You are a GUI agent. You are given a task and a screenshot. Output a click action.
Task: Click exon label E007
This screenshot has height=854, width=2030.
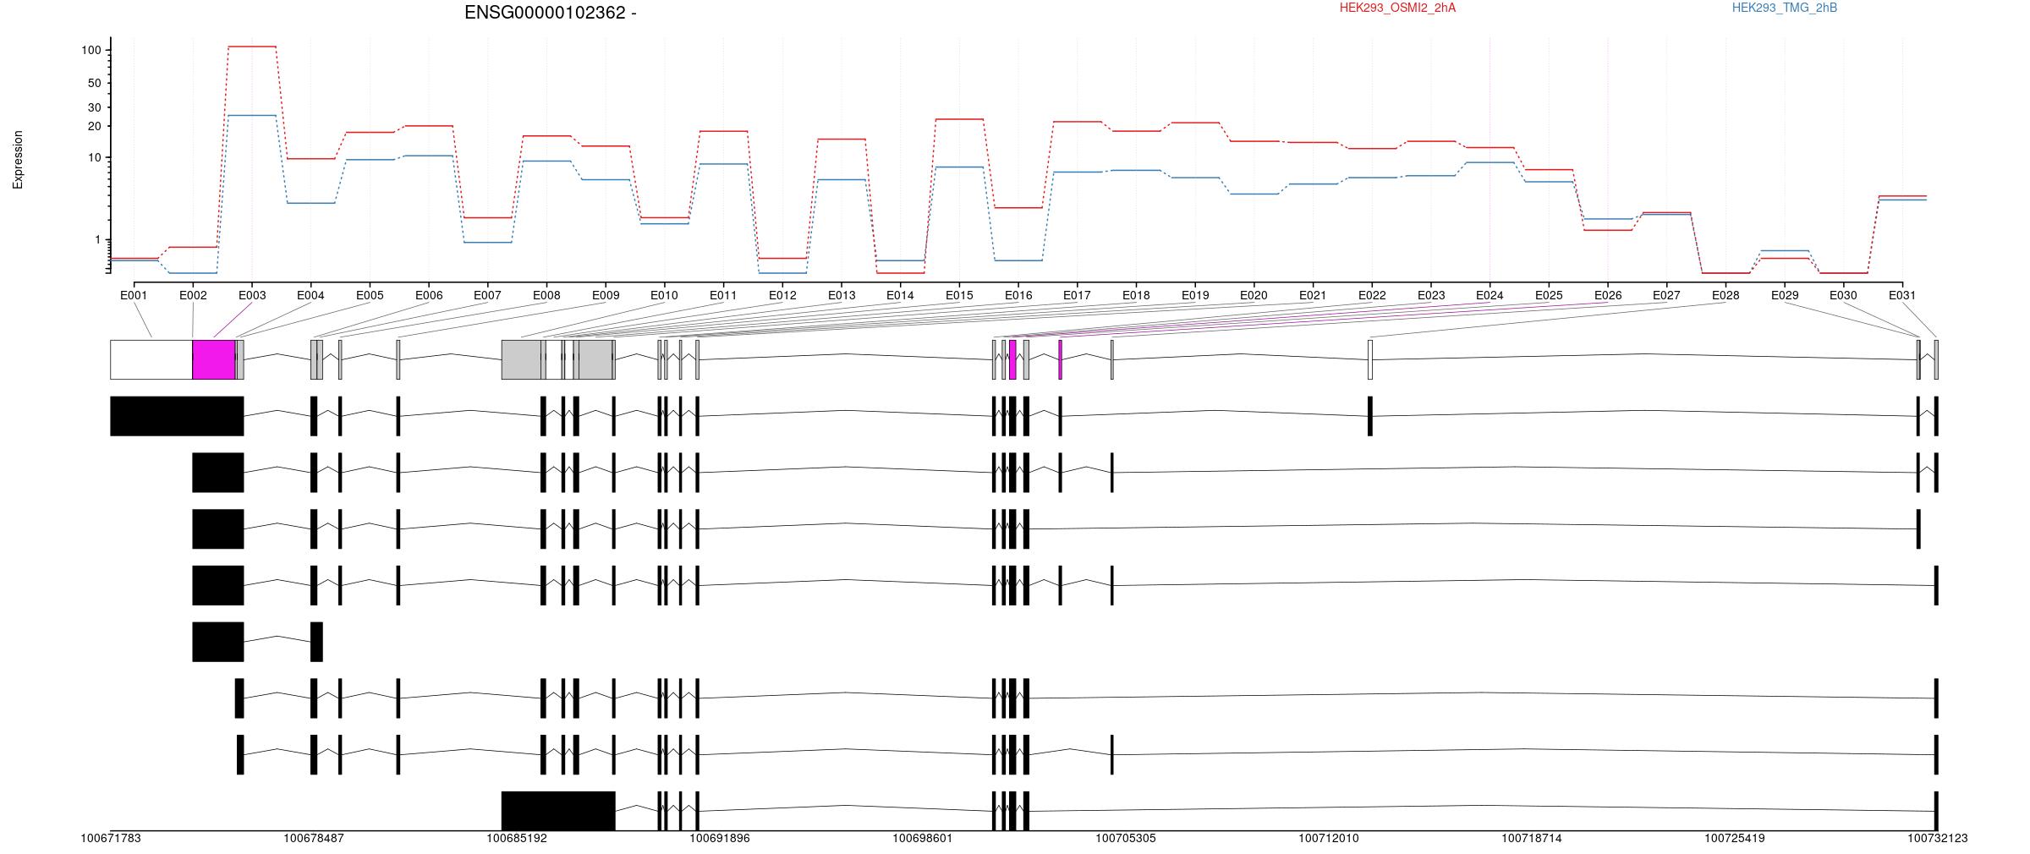tap(487, 295)
